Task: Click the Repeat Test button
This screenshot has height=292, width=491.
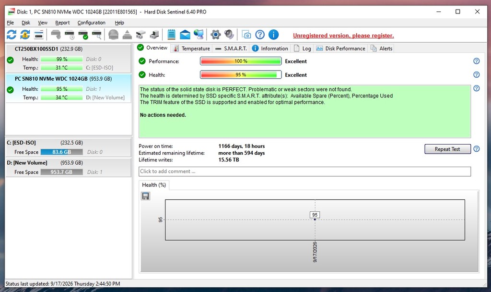Action: (447, 149)
